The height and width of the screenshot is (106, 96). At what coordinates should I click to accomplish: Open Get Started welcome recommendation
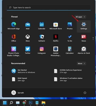pyautogui.click(x=23, y=71)
